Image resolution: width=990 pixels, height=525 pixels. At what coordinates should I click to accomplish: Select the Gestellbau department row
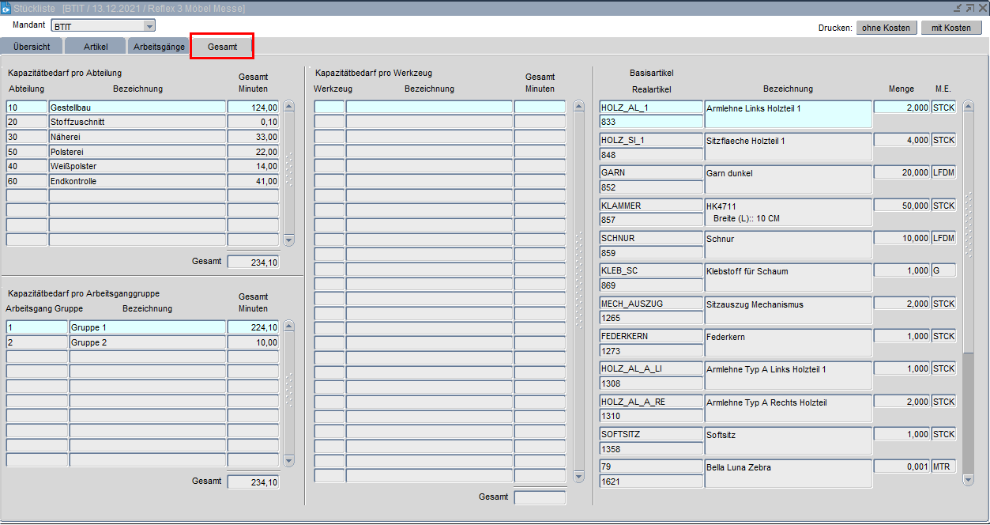point(137,108)
